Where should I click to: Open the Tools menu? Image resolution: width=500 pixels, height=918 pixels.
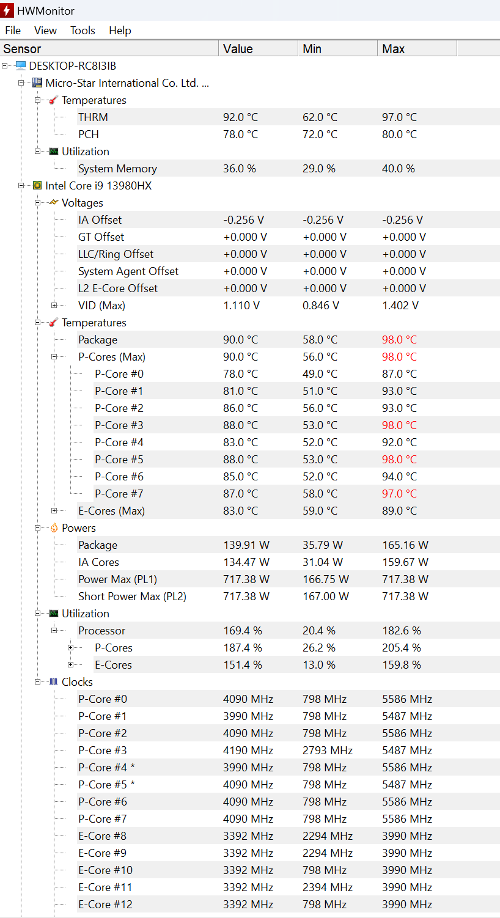[83, 31]
